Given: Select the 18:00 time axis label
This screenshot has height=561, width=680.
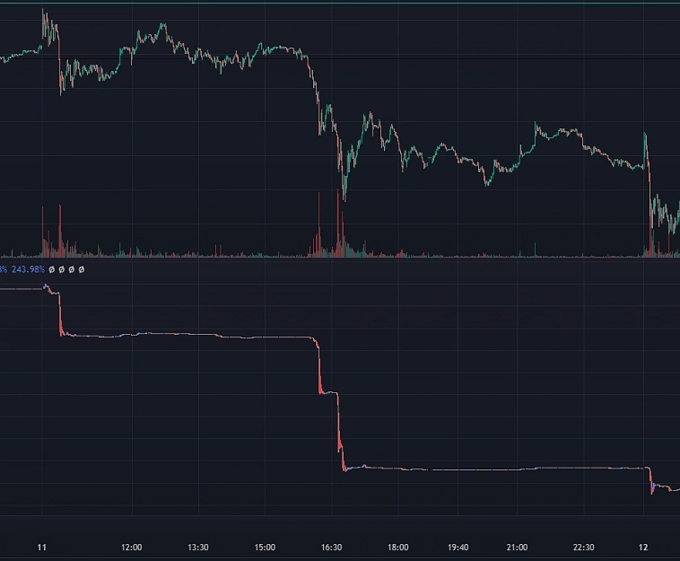Looking at the screenshot, I should [398, 548].
